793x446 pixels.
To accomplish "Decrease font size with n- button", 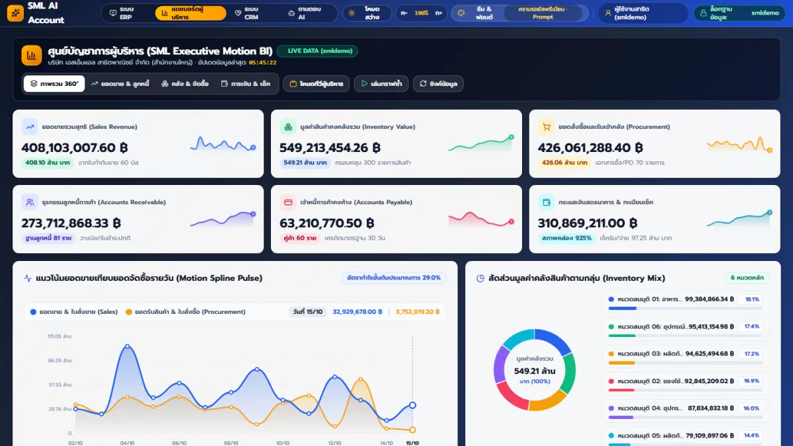I will click(404, 13).
